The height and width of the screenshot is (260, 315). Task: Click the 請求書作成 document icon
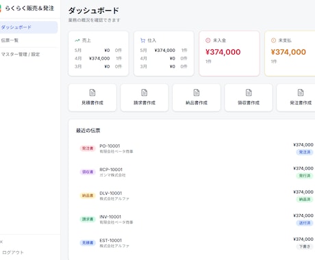click(x=144, y=92)
